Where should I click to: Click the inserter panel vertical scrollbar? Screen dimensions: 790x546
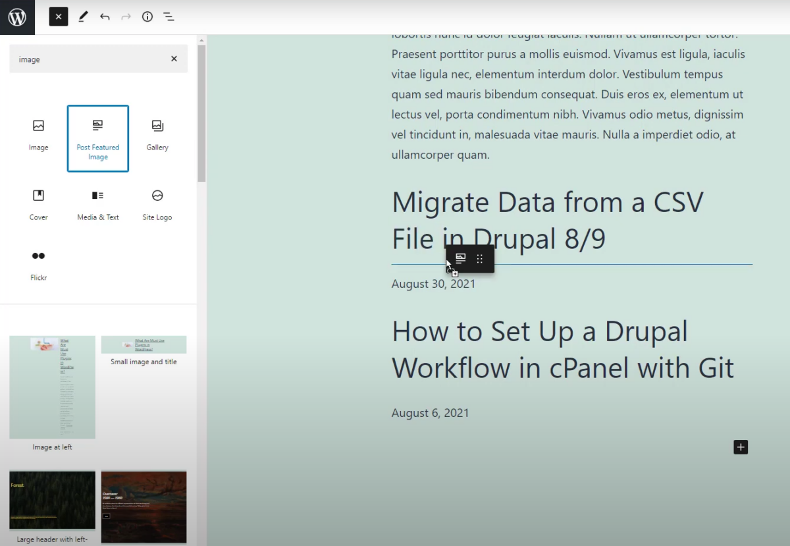pyautogui.click(x=201, y=113)
